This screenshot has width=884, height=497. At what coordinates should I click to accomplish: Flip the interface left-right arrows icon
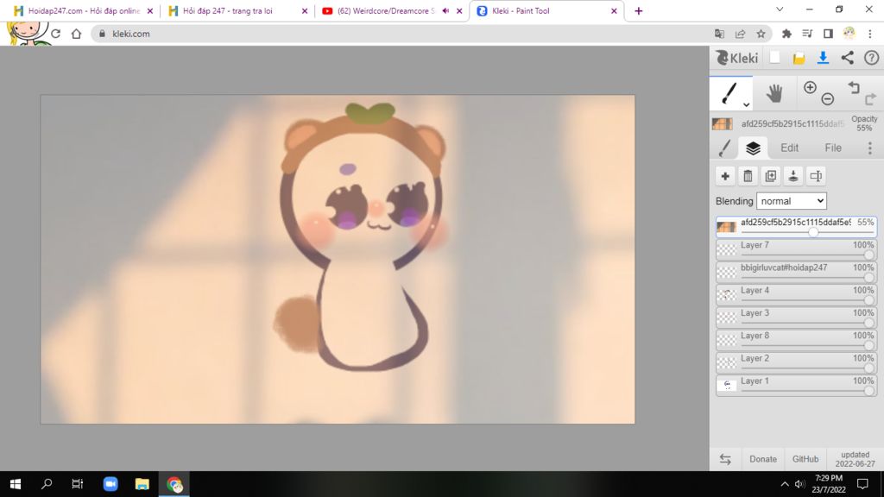click(725, 459)
